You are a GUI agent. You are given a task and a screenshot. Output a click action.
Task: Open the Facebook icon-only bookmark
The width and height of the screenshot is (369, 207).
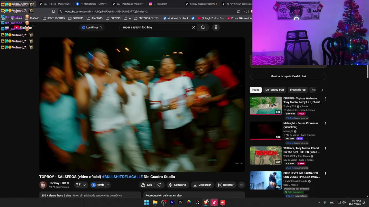(x=193, y=18)
